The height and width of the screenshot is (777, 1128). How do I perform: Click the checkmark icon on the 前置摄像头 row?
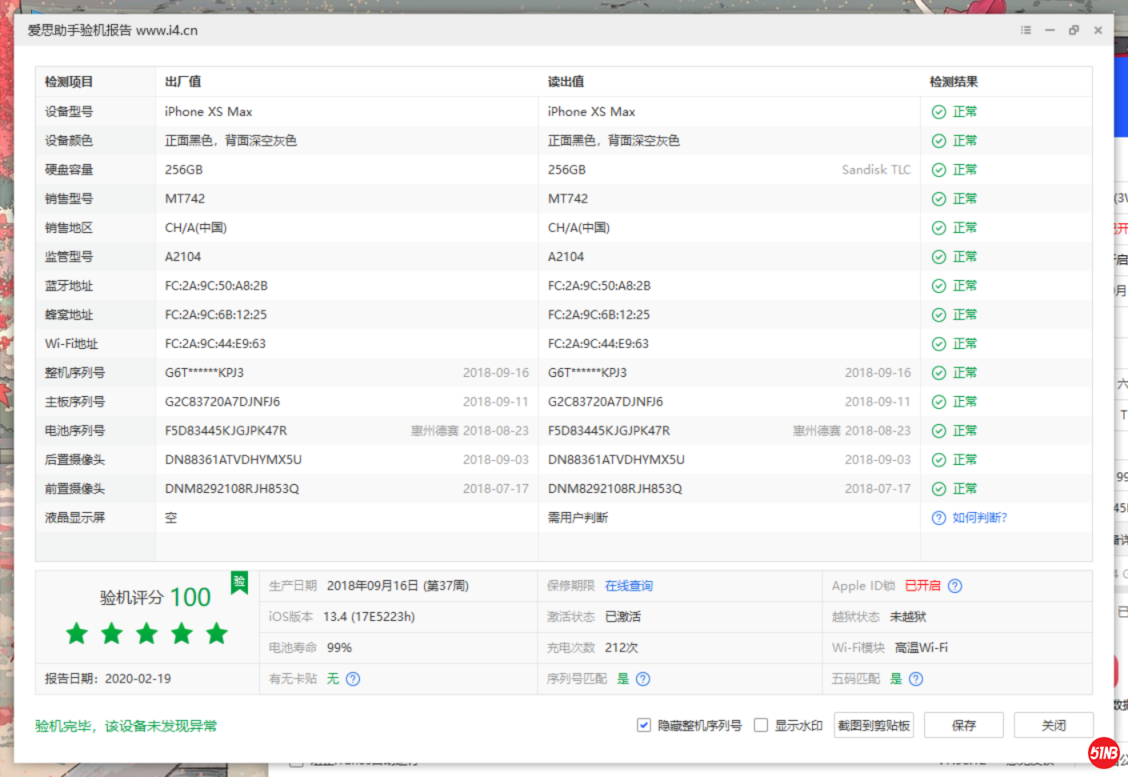tap(938, 488)
